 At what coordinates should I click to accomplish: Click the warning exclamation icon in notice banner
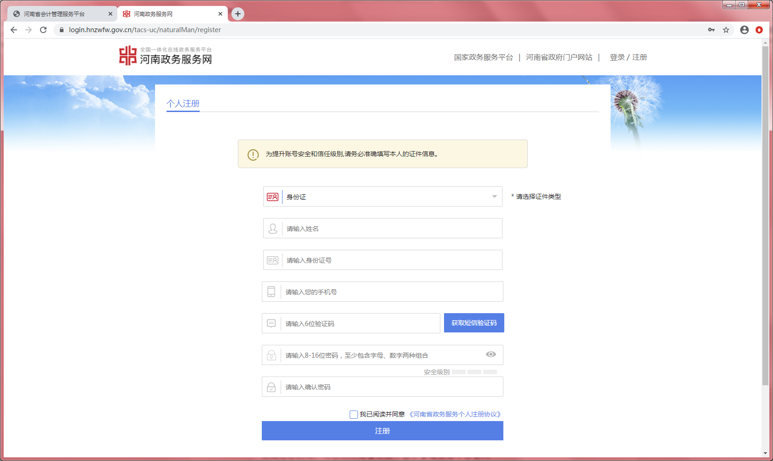tap(252, 154)
